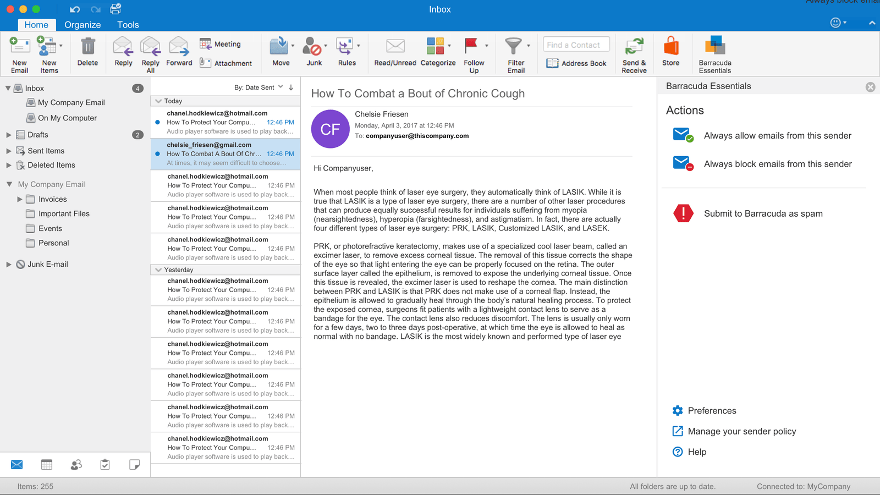Open the Store from the ribbon
Image resolution: width=880 pixels, height=495 pixels.
[670, 47]
